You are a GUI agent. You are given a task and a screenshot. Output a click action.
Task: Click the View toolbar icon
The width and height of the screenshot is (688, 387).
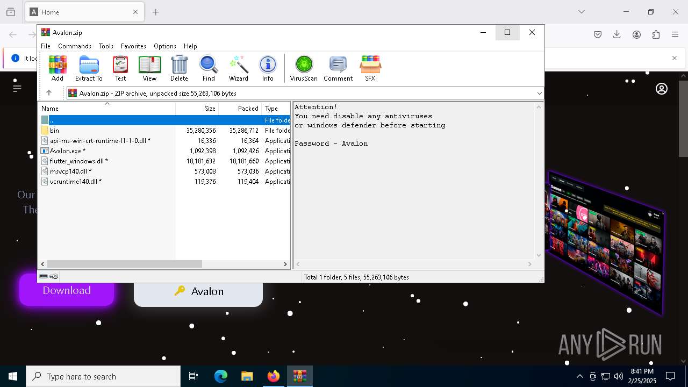click(x=149, y=68)
